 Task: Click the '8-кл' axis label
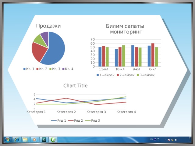(153, 69)
